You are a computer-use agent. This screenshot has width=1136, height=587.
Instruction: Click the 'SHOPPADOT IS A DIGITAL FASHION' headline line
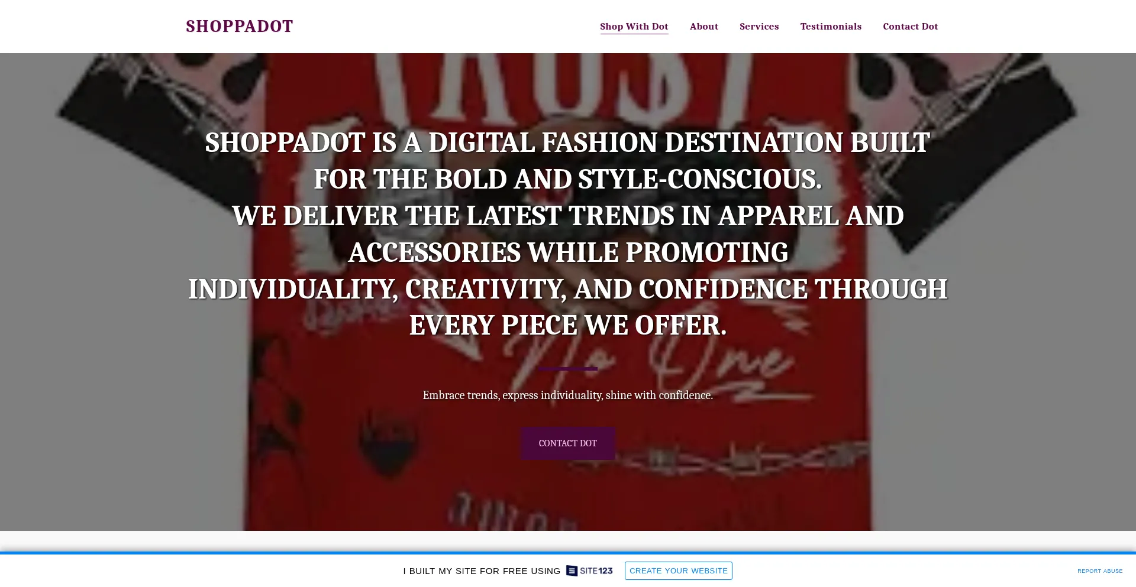pyautogui.click(x=567, y=142)
